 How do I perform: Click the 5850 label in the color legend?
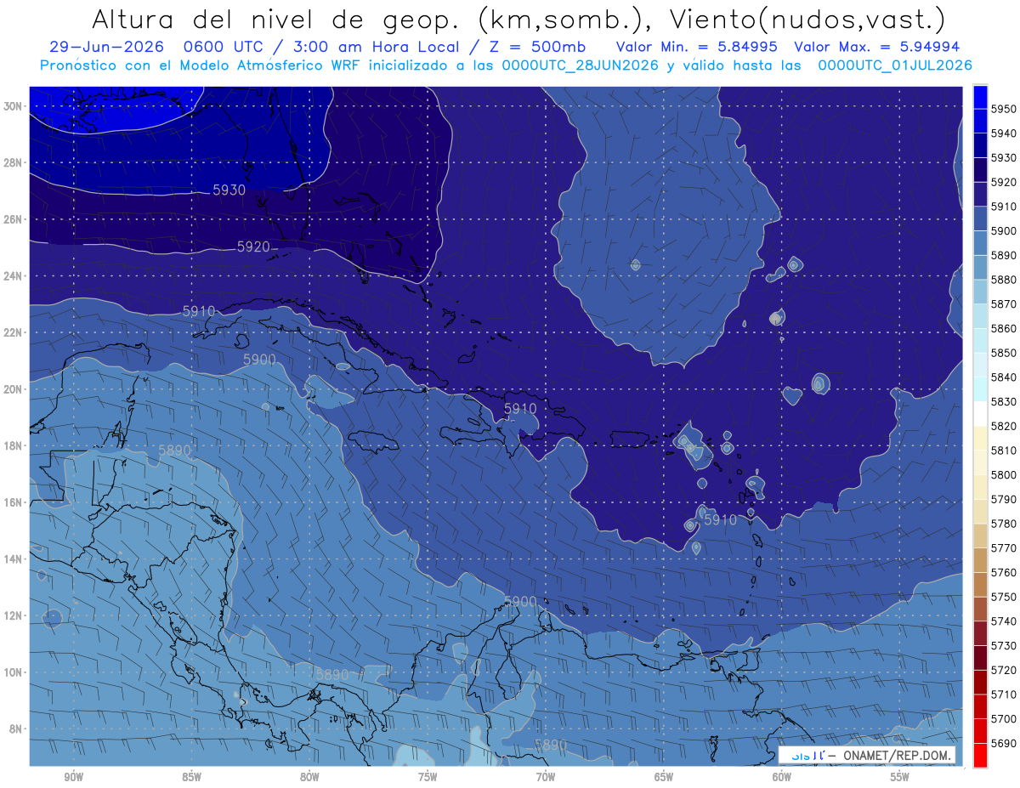point(1004,353)
